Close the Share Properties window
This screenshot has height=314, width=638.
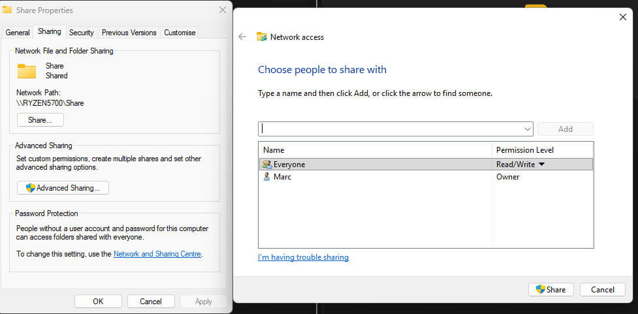coord(223,10)
